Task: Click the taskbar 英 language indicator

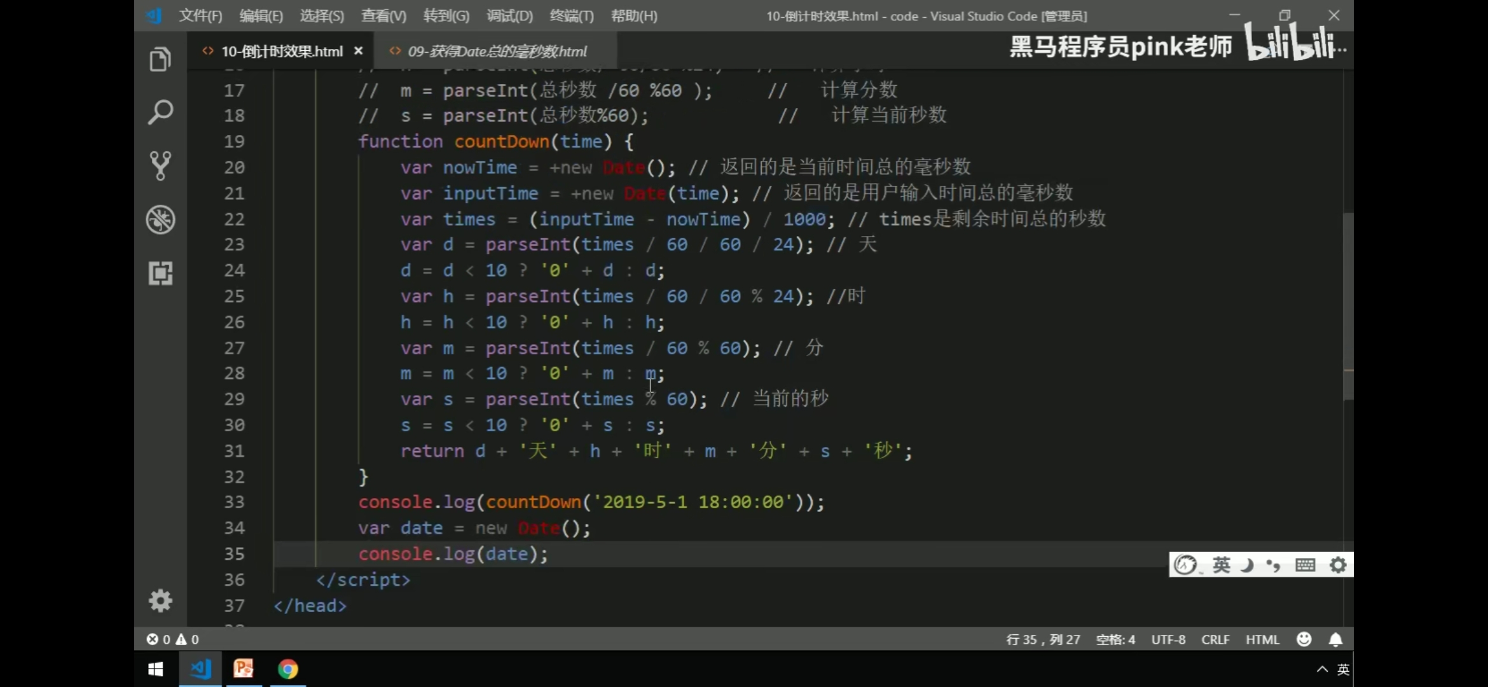Action: point(1343,669)
